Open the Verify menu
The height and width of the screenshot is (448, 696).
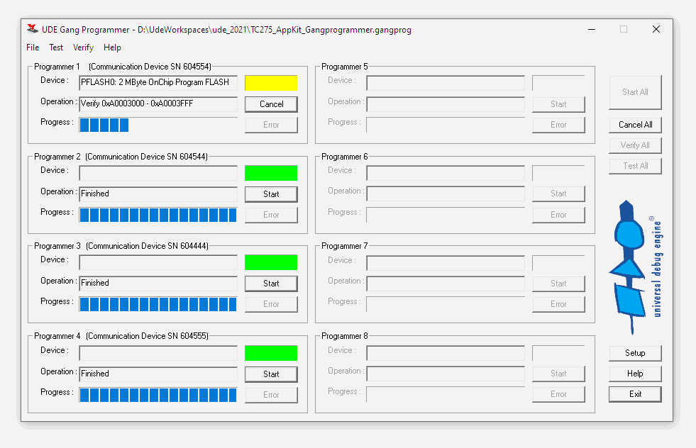[83, 47]
